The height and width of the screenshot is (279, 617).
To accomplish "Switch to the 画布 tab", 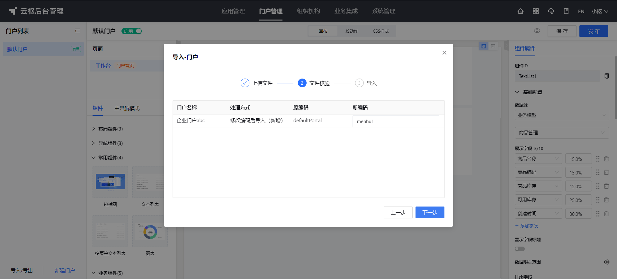I will pyautogui.click(x=323, y=31).
